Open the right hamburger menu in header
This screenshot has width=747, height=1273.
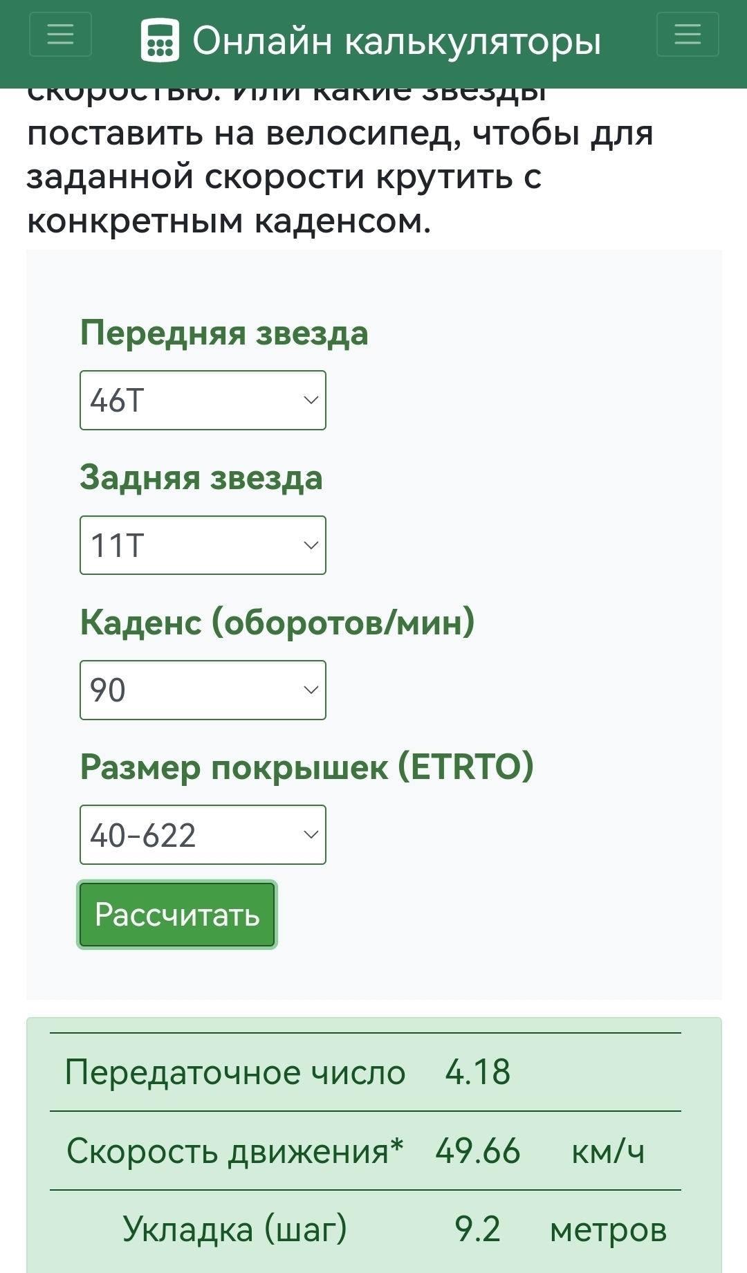(x=687, y=35)
